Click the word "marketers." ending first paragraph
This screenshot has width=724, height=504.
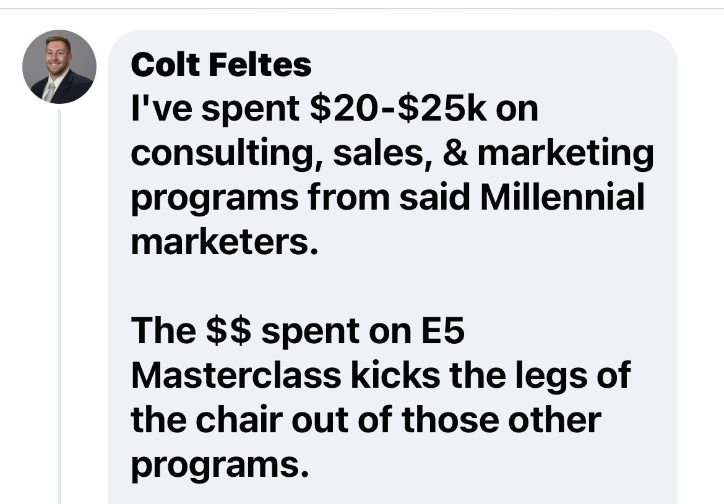pyautogui.click(x=225, y=242)
